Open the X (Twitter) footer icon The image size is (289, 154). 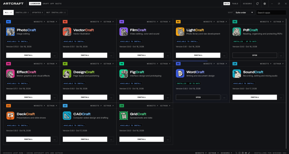point(237,153)
